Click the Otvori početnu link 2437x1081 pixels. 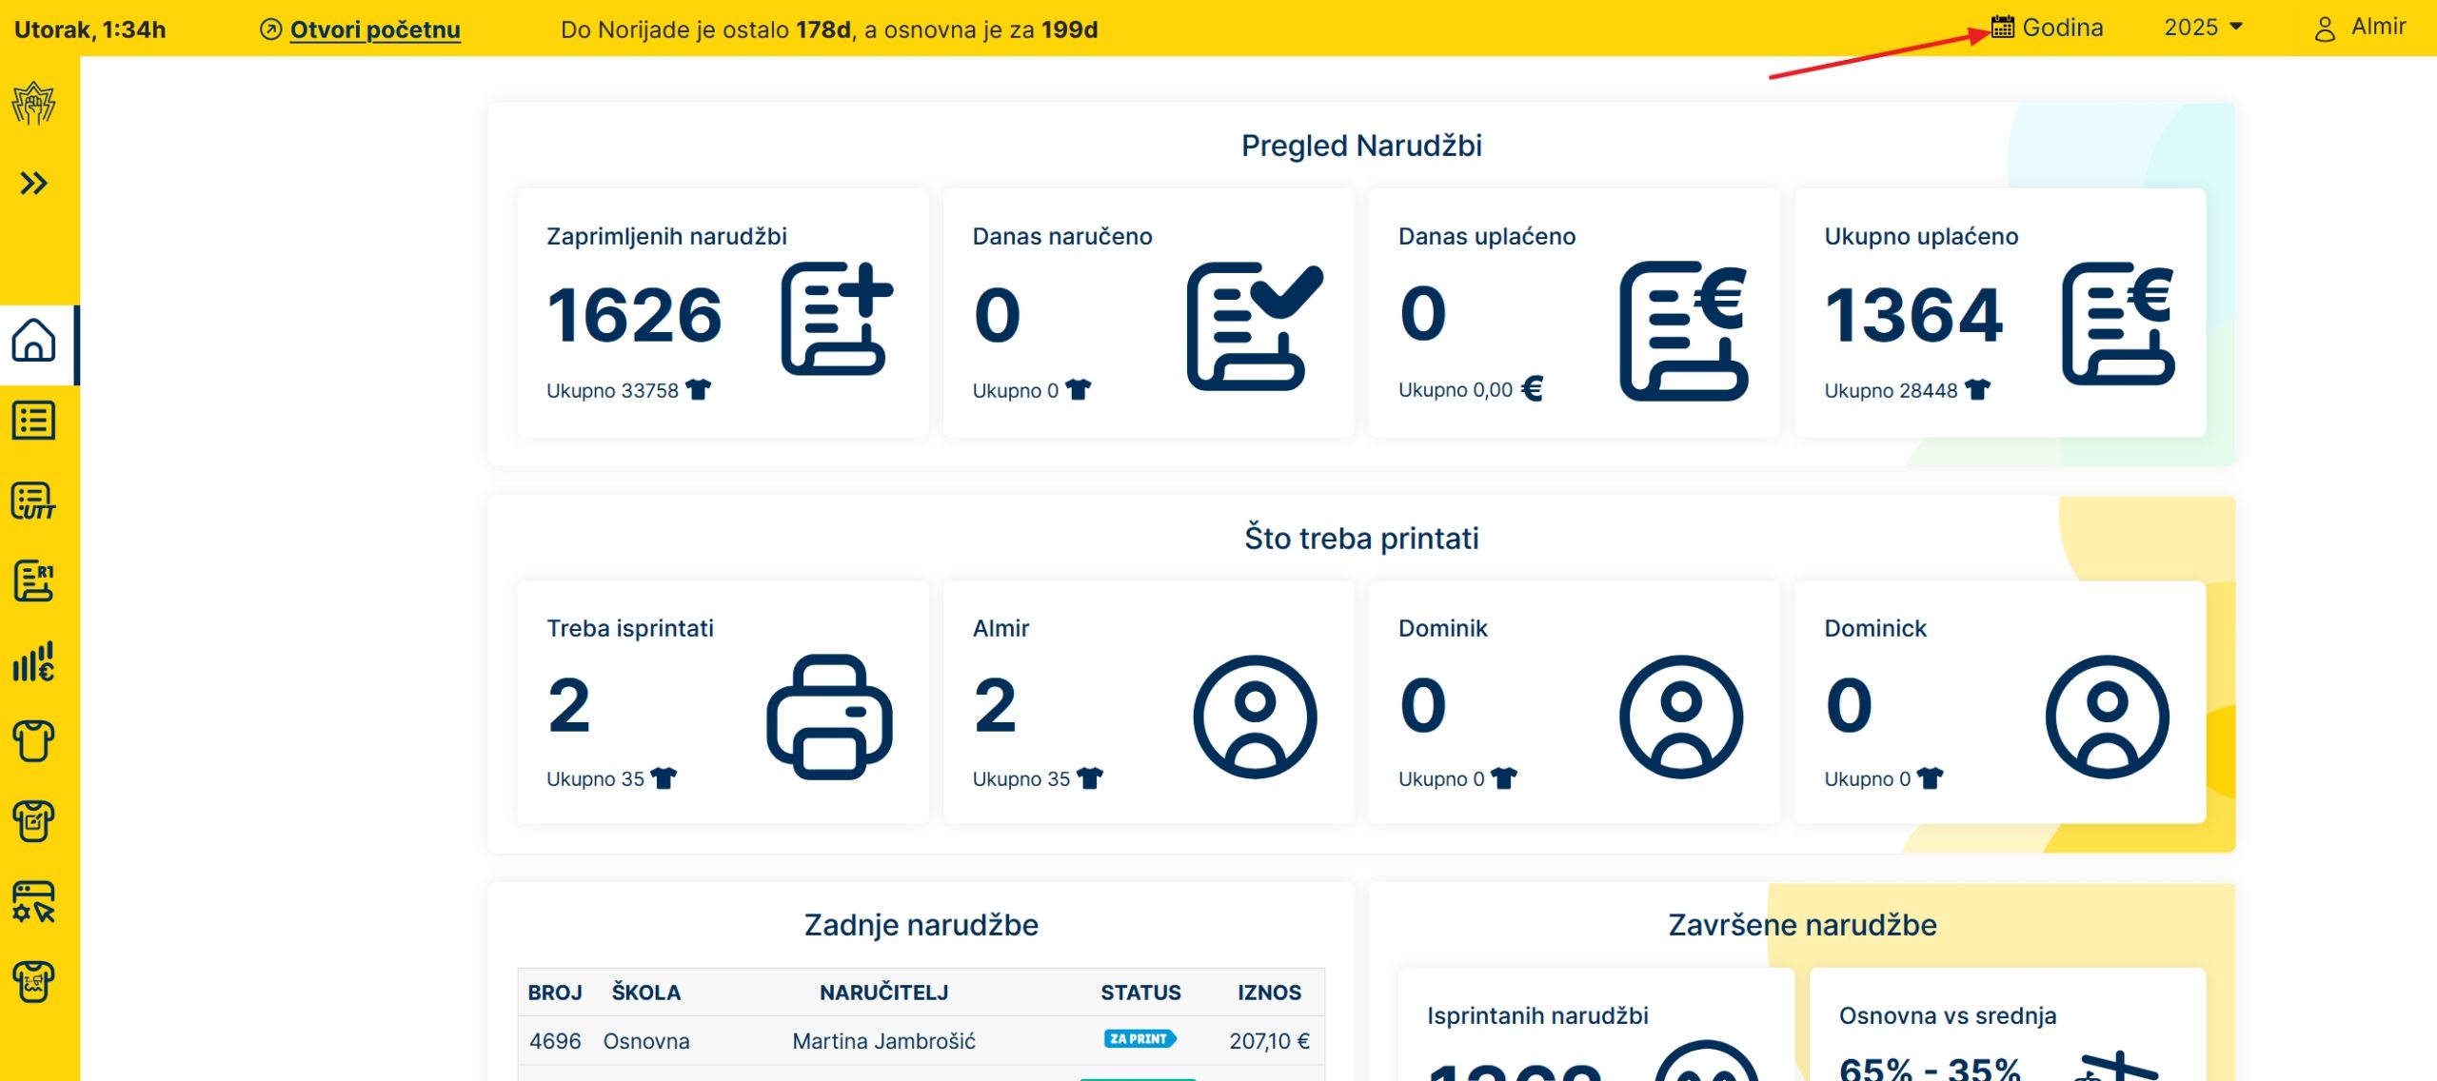[374, 29]
